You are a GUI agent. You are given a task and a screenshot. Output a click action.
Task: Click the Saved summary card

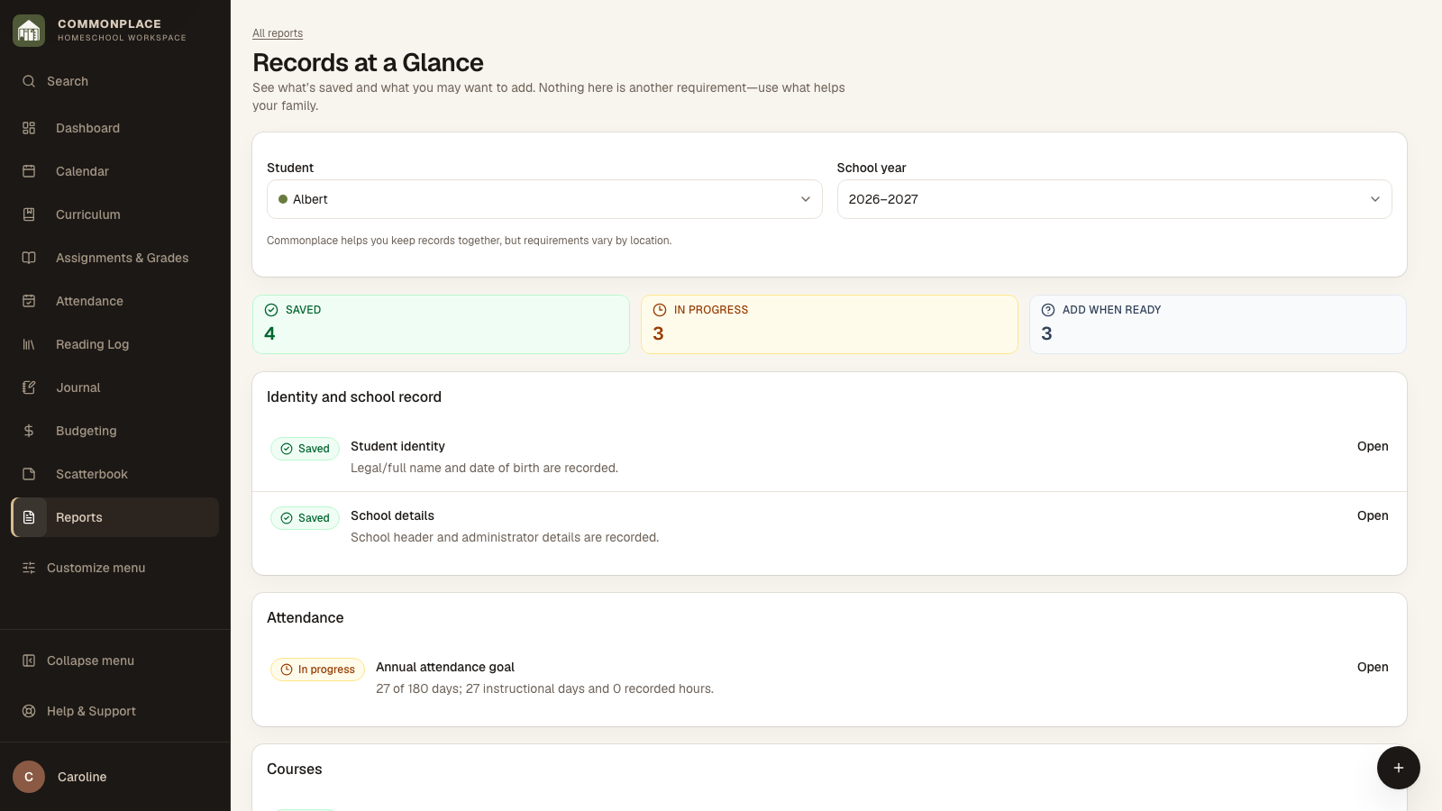click(x=441, y=324)
